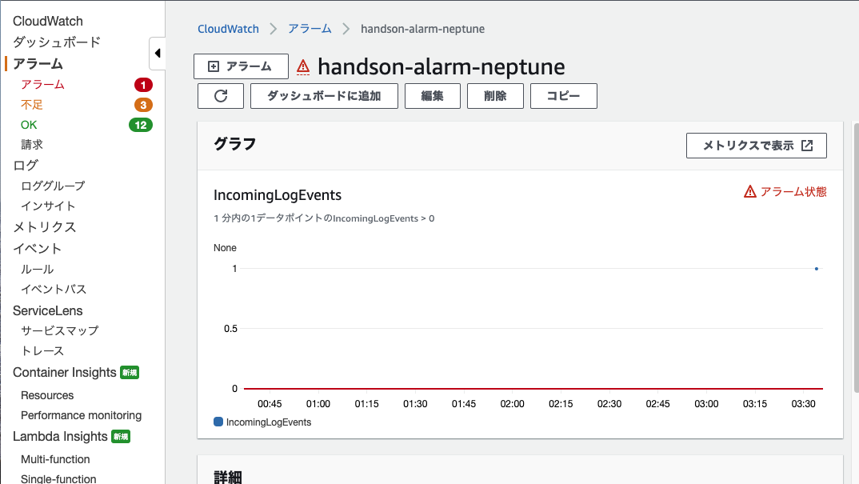Open Lambda Insights in sidebar
This screenshot has width=859, height=484.
[60, 436]
